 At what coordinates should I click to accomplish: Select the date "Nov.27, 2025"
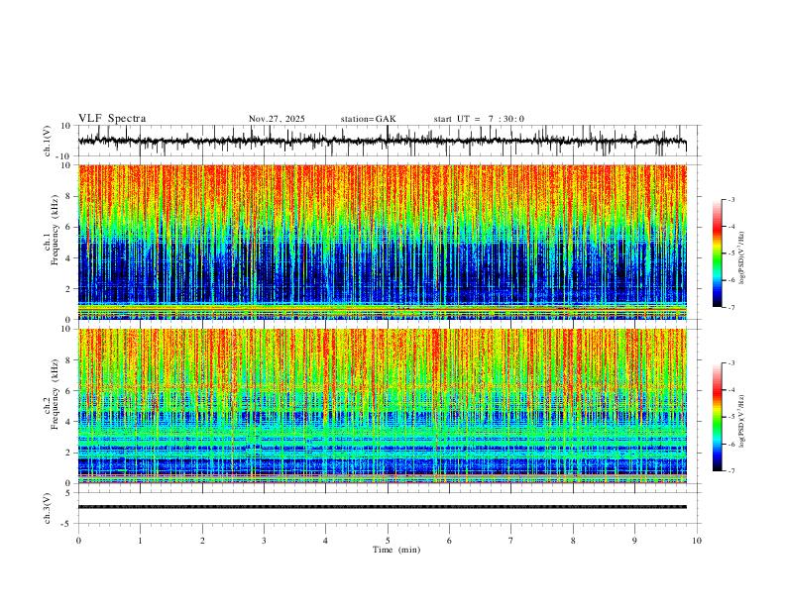[277, 119]
